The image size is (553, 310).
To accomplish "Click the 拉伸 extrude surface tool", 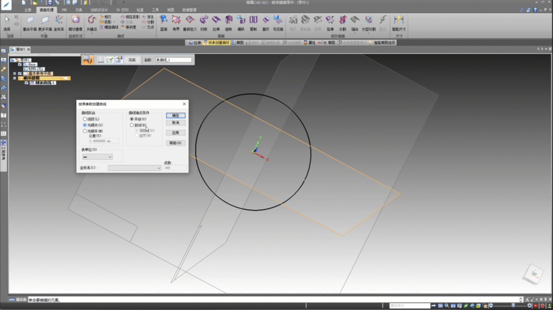I will (x=216, y=23).
